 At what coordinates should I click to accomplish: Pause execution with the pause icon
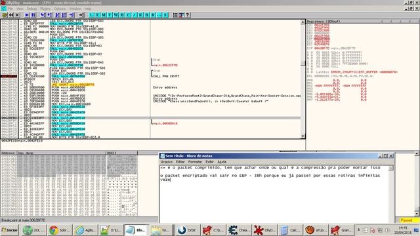coord(33,15)
